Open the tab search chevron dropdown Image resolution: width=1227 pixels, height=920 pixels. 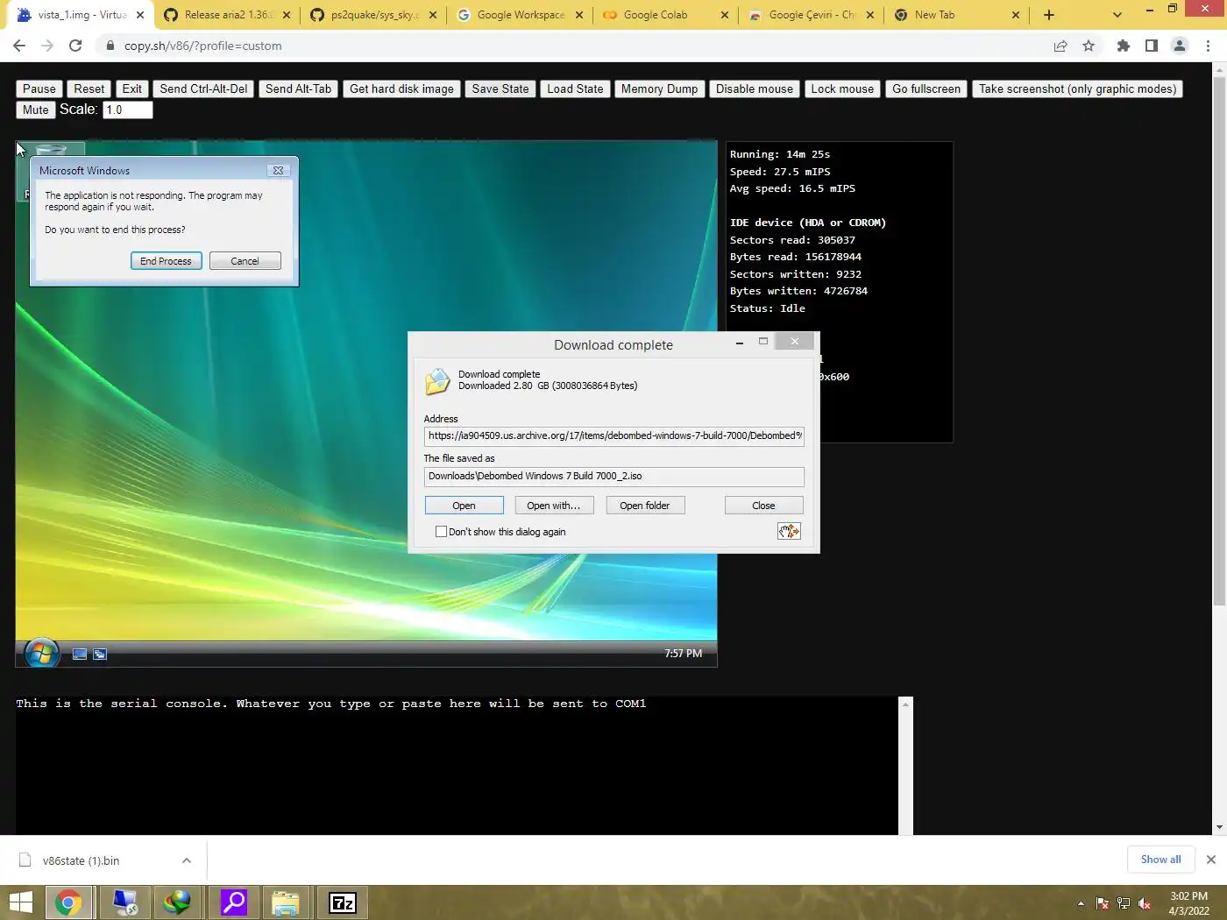[1117, 15]
